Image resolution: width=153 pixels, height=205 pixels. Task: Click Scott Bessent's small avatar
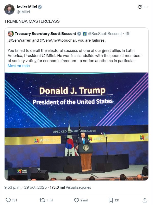click(x=11, y=34)
